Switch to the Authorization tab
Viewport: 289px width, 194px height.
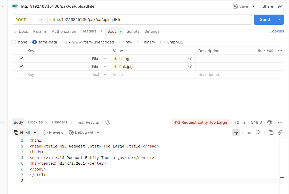pyautogui.click(x=64, y=31)
